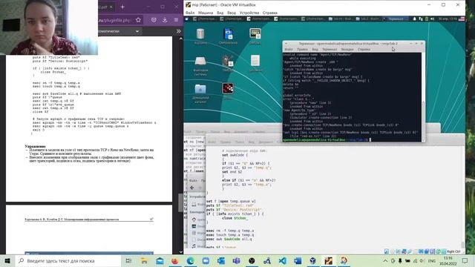This screenshot has height=267, width=475.
Task: Open OBS Studio from taskbar
Action: point(252,260)
